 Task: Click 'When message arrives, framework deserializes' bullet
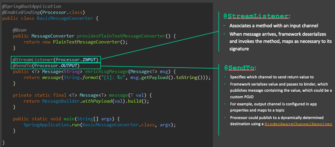point(280,41)
